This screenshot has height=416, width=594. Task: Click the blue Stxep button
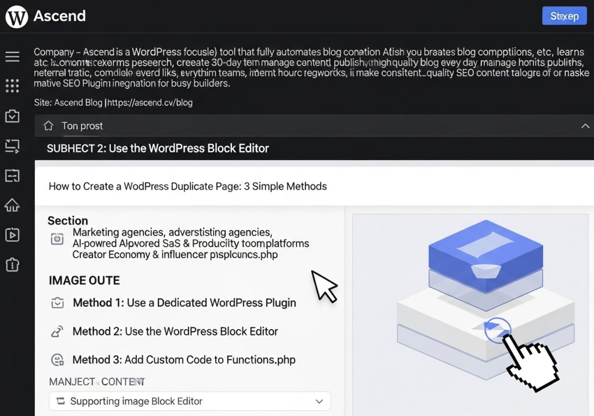coord(564,16)
